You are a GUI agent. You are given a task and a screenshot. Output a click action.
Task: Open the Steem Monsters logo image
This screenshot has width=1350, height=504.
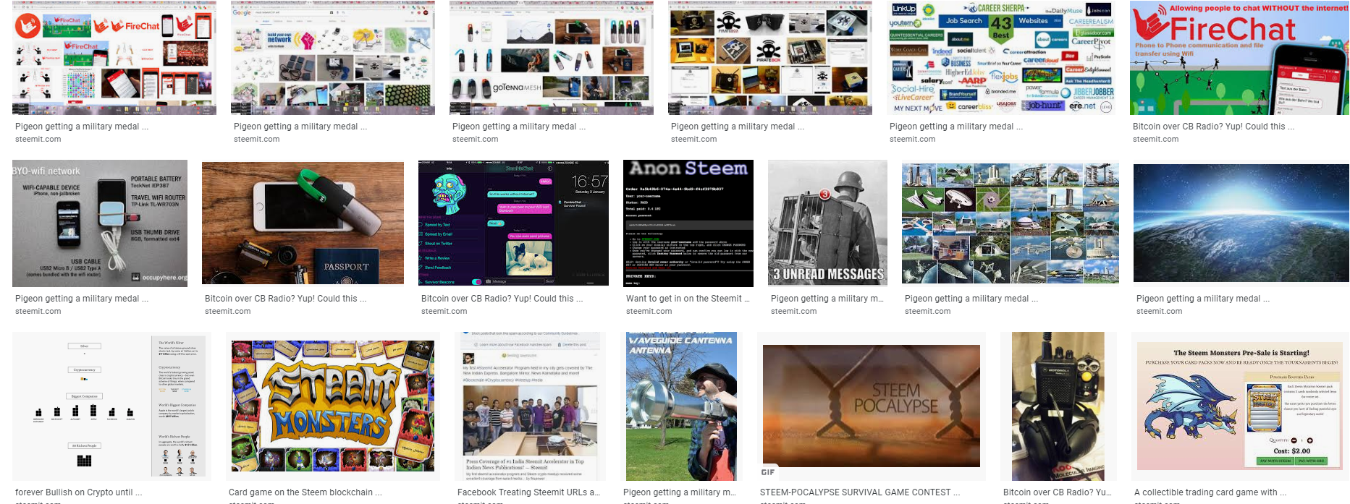click(x=333, y=406)
